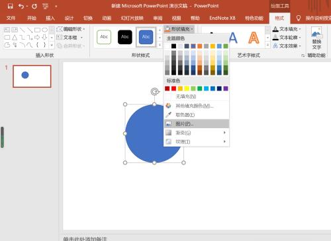Click the Tell Me search box (操作说明搜索)
Image resolution: width=331 pixels, height=241 pixels.
(318, 18)
